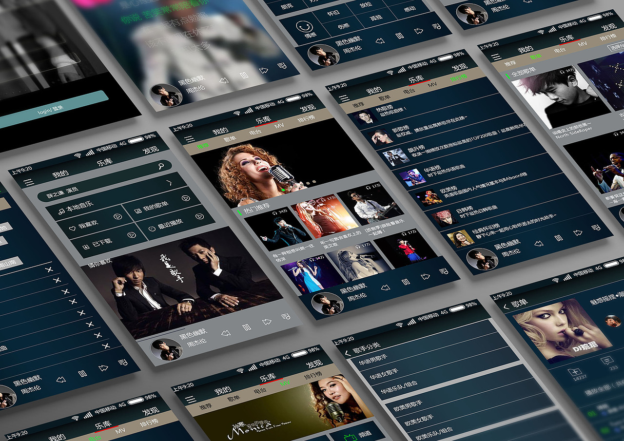Image resolution: width=624 pixels, height=441 pixels.
Task: Open hamburger menu on My Music screen
Action: point(29,182)
